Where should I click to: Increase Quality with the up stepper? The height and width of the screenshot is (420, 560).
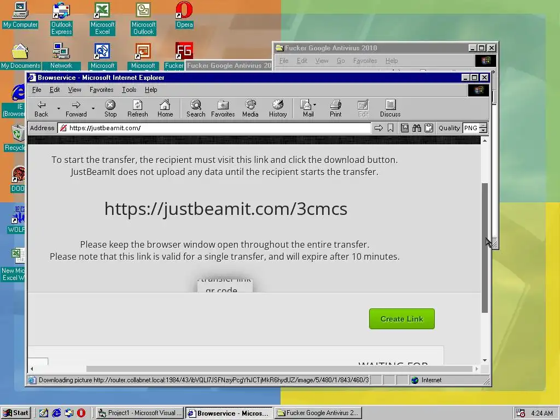coord(483,126)
